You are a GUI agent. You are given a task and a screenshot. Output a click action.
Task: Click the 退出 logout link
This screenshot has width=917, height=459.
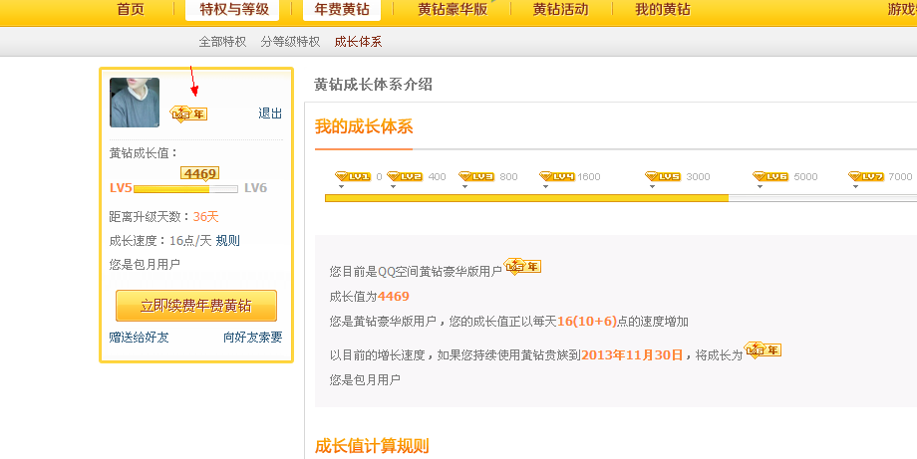point(270,114)
